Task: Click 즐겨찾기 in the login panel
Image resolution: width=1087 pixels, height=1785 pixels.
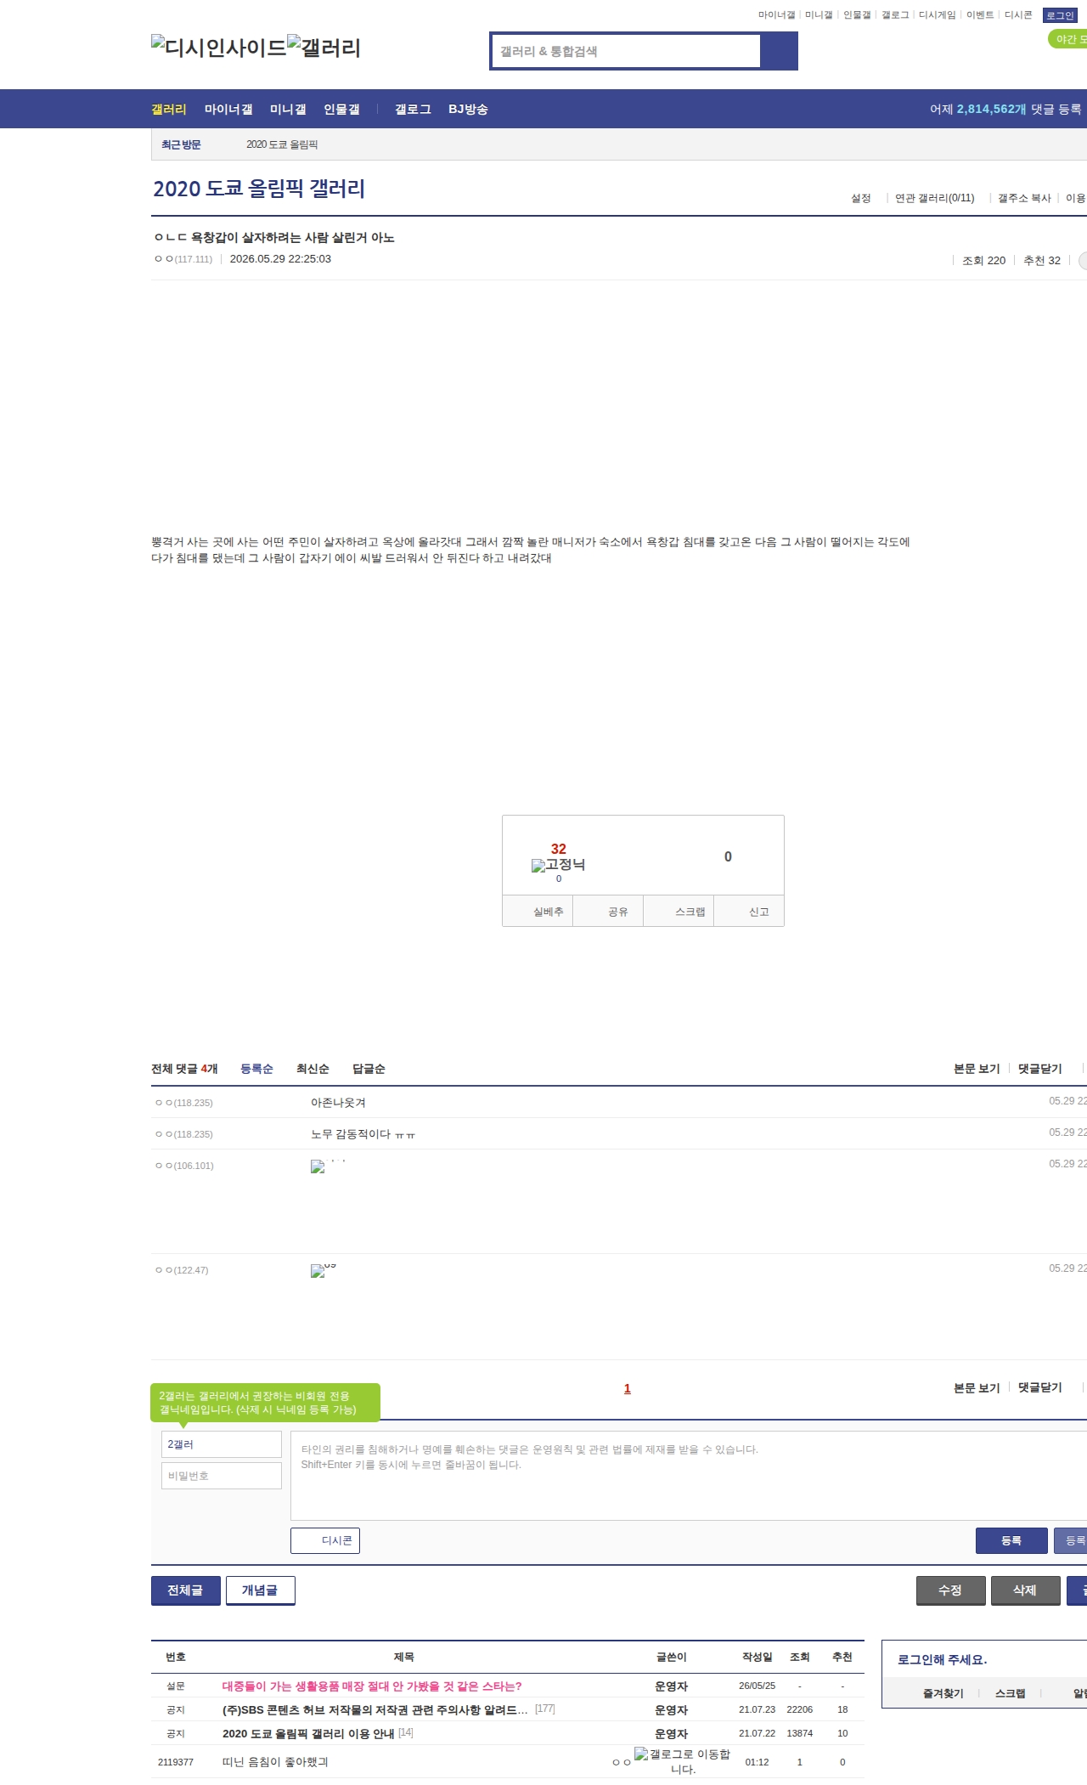Action: coord(943,1693)
